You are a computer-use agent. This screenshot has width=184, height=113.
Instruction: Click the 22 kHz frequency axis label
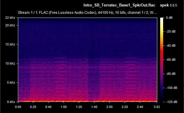pos(10,18)
